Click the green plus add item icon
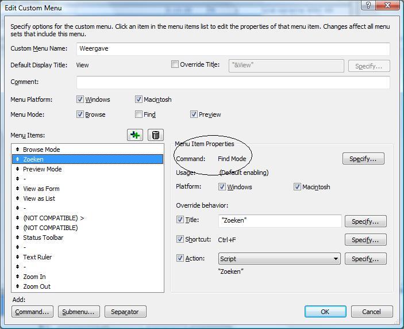Image resolution: width=404 pixels, height=329 pixels. pos(135,135)
